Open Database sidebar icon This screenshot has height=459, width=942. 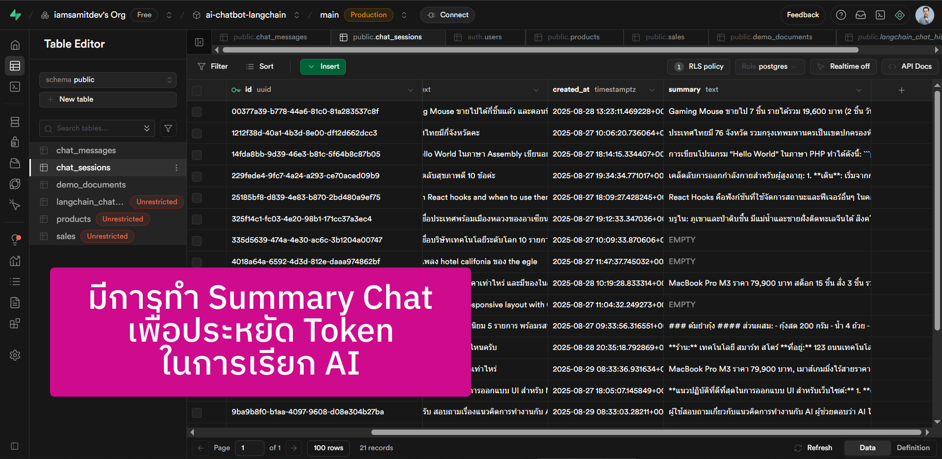[x=15, y=122]
